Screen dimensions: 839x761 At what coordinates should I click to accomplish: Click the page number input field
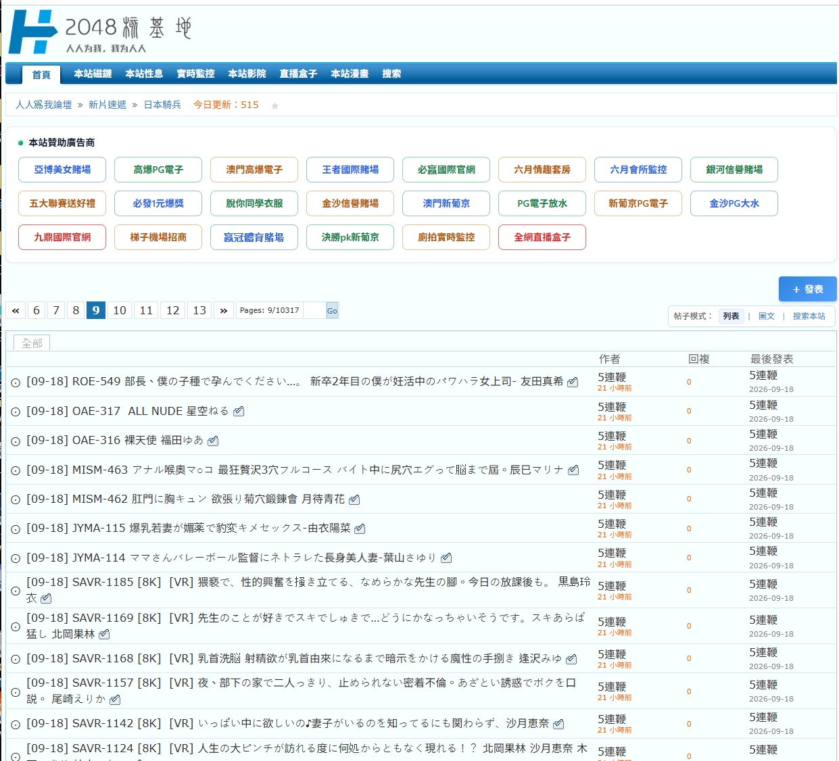(x=314, y=310)
